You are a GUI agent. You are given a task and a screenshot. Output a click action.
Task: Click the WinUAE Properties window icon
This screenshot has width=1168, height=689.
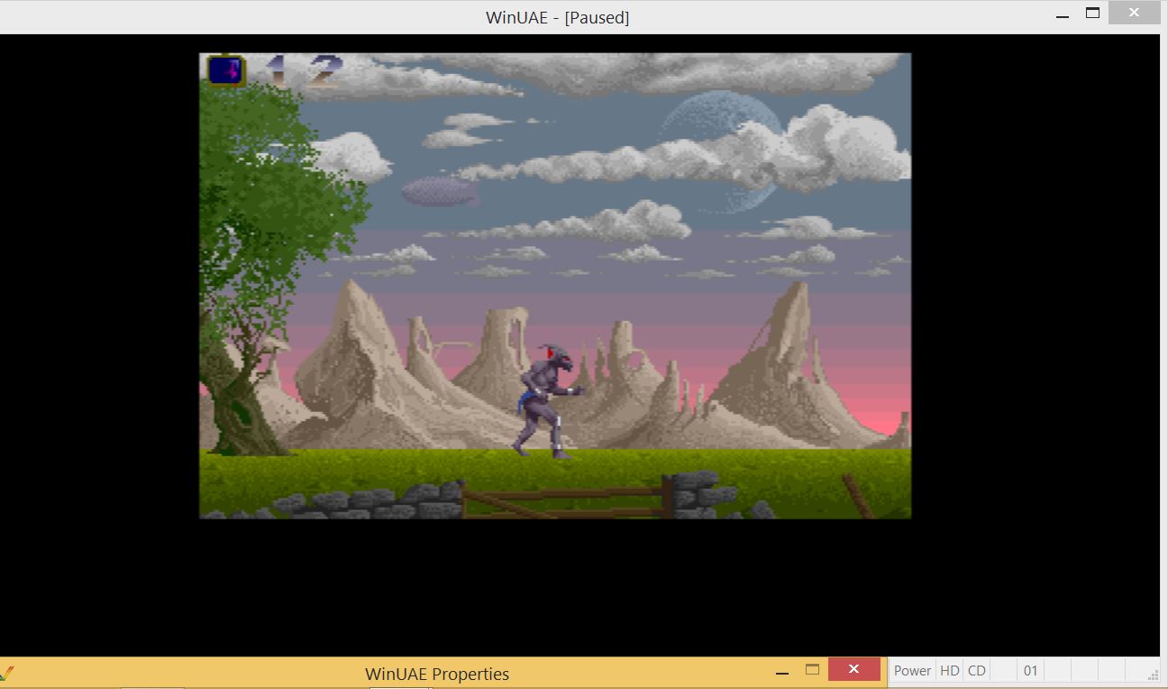tap(7, 673)
